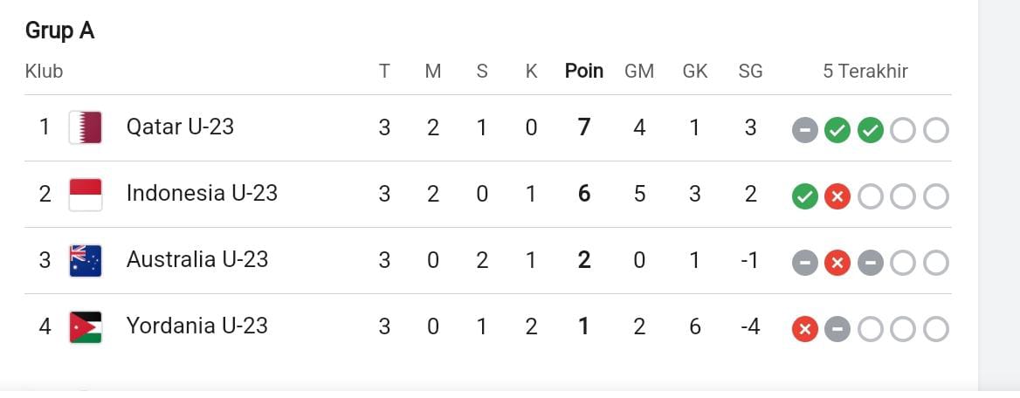Click Qatar's first gray draw result icon
Screen dimensions: 1020x398
coord(804,131)
